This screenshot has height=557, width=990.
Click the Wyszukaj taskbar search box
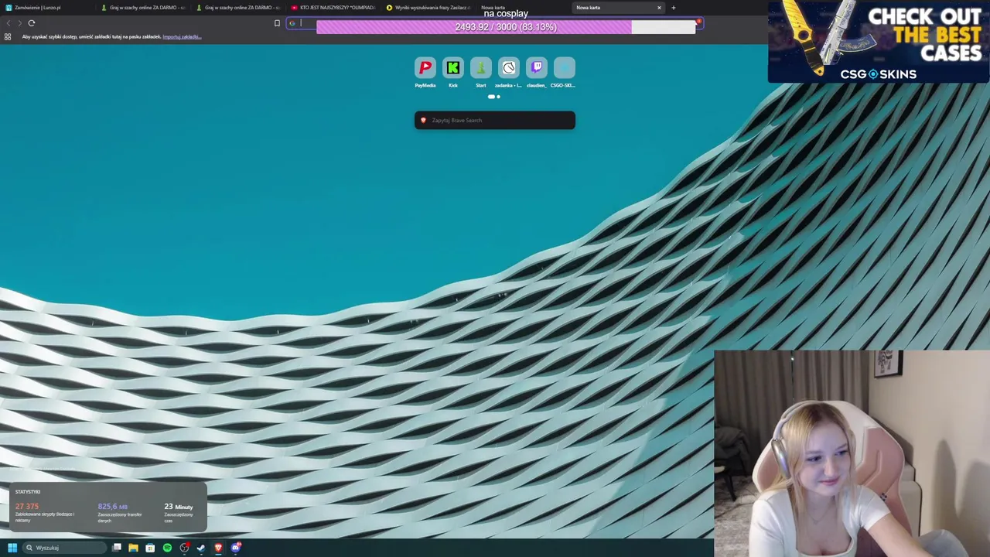[x=64, y=548]
